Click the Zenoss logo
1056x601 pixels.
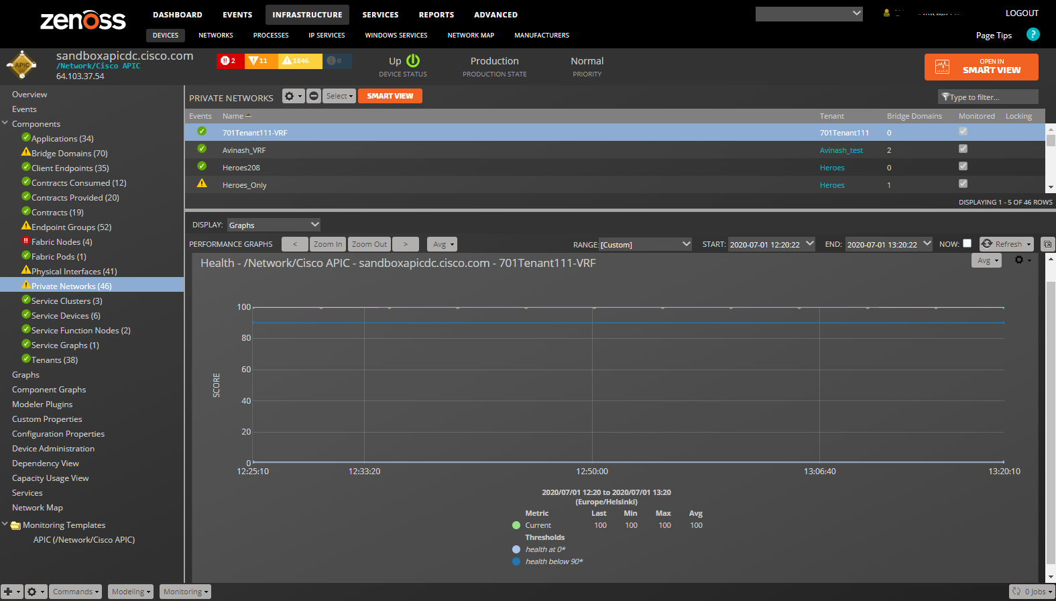click(83, 19)
